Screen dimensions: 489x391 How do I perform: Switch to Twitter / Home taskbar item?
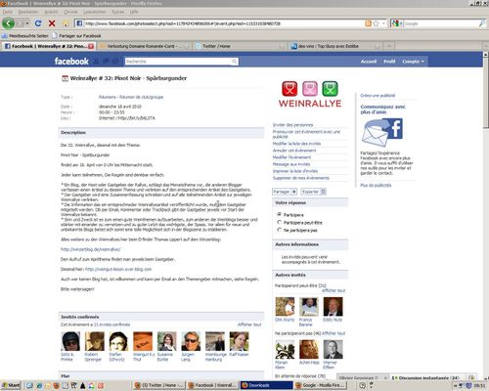pyautogui.click(x=159, y=385)
